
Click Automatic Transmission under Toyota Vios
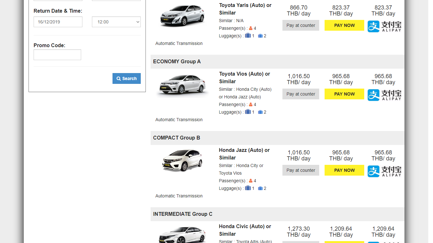pos(179,120)
